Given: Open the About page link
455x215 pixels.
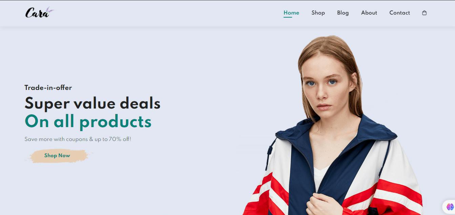Looking at the screenshot, I should [x=369, y=13].
